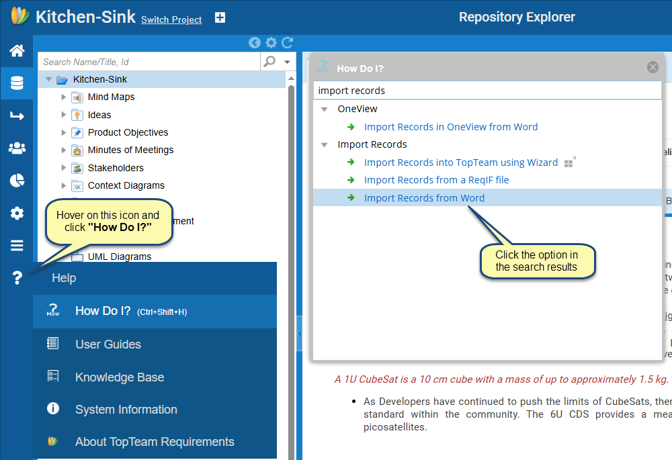Collapse the Kitchen-Sink root node
Screen dimensions: 672x460
(x=48, y=79)
